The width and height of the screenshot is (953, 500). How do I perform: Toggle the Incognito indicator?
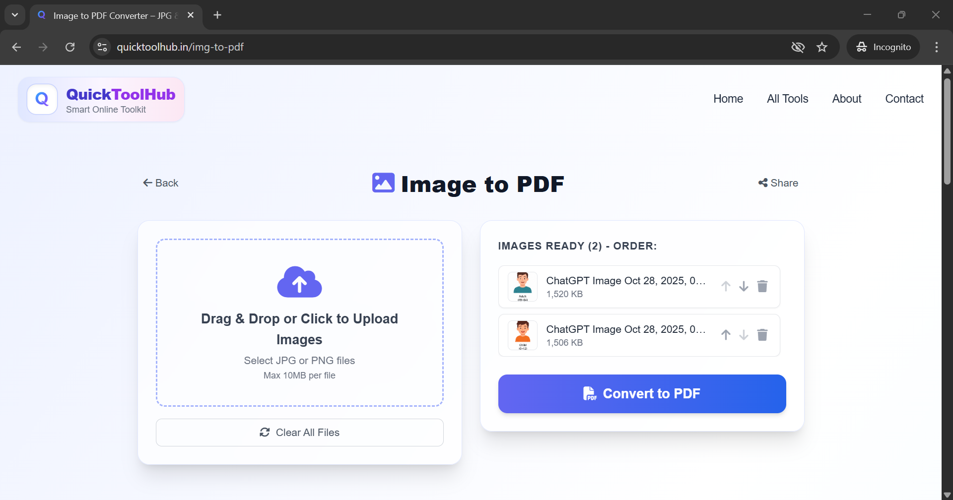[x=884, y=47]
